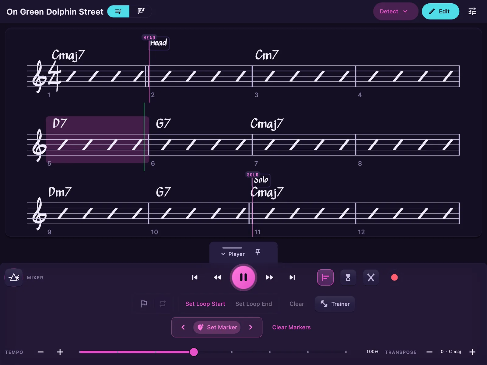Click the song title On Green Dolphin Street
487x365 pixels.
tap(55, 12)
